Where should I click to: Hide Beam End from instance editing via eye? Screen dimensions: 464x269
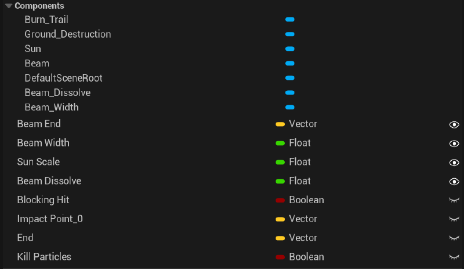click(454, 124)
